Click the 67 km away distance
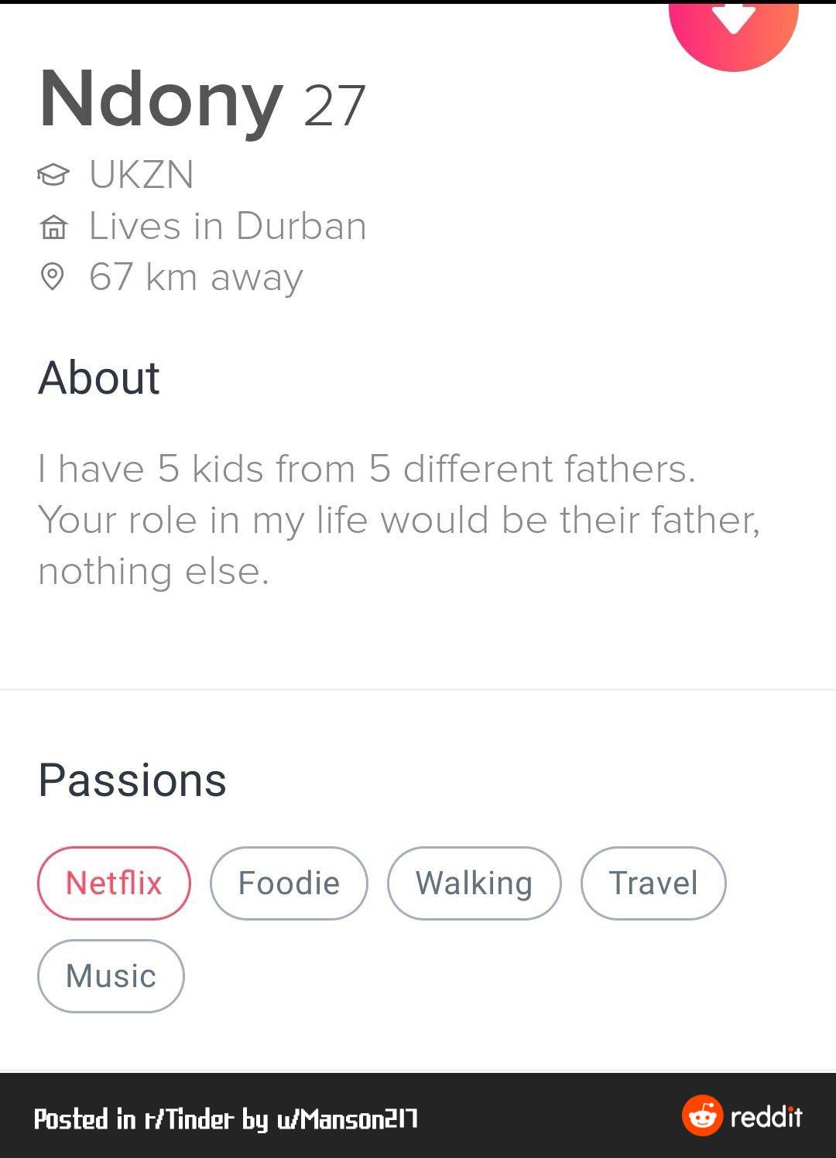The height and width of the screenshot is (1158, 836). coord(196,277)
